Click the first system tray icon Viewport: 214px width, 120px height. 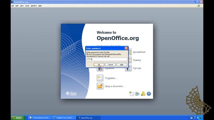[x=191, y=118]
